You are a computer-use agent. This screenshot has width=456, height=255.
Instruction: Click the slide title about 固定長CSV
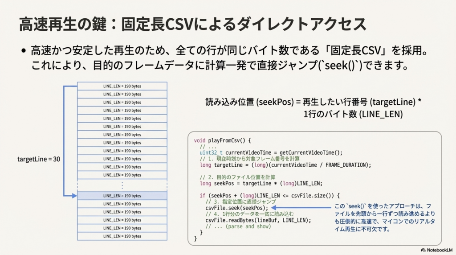(x=192, y=24)
